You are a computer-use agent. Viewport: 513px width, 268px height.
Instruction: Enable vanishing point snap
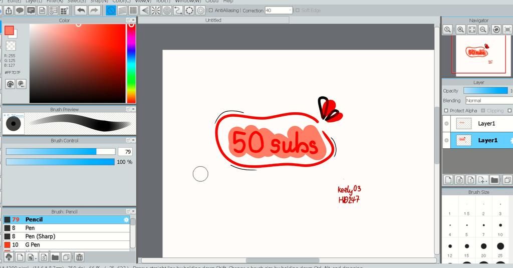[145, 11]
